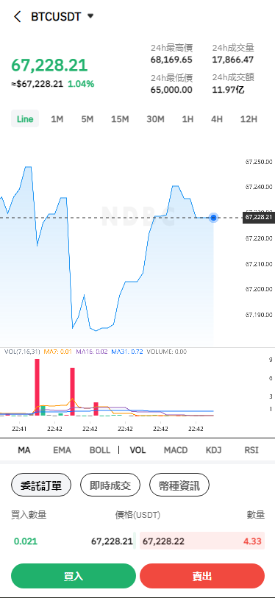The height and width of the screenshot is (598, 275).
Task: Toggle the RSI sub-indicator
Action: (251, 450)
